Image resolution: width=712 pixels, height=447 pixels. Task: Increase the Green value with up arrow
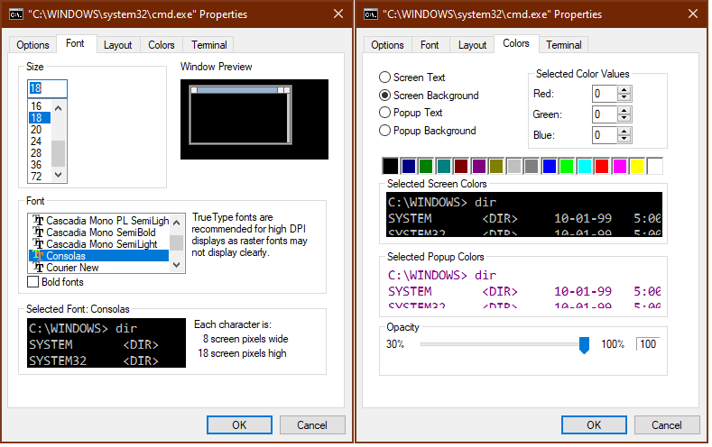pyautogui.click(x=625, y=111)
